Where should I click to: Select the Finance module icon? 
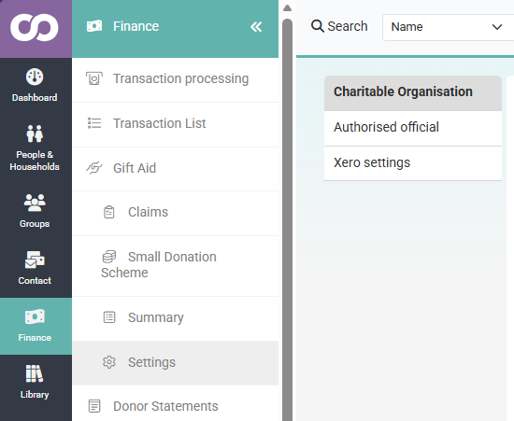pyautogui.click(x=35, y=316)
